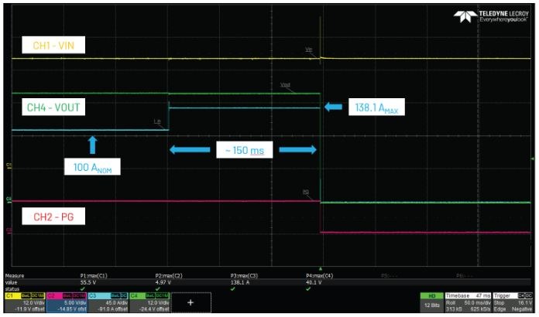Click the PG waveform label
539x317 pixels.
pyautogui.click(x=306, y=192)
